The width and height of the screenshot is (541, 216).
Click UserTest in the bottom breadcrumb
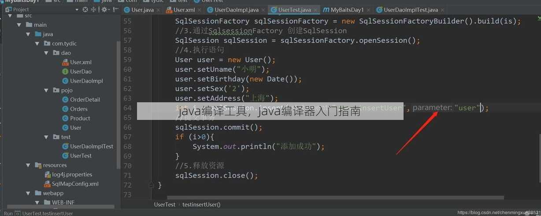point(165,205)
